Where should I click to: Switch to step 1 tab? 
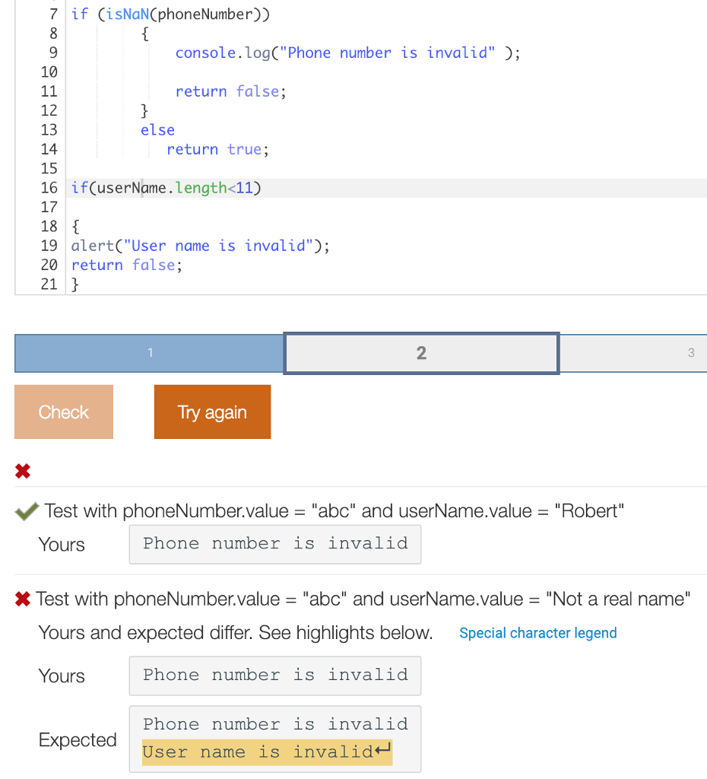(x=150, y=352)
